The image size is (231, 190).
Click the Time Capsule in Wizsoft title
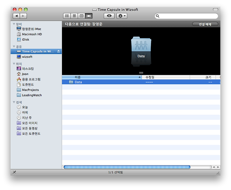118,10
